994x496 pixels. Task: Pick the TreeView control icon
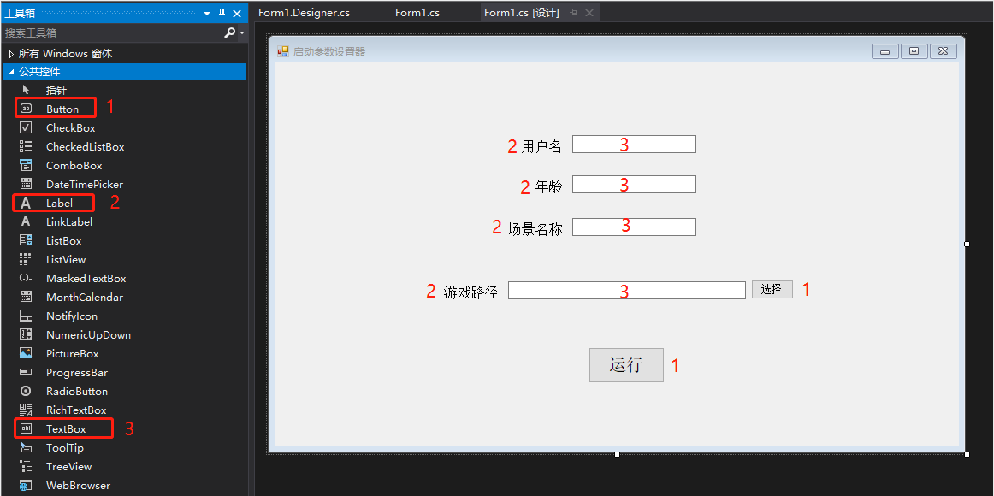26,466
